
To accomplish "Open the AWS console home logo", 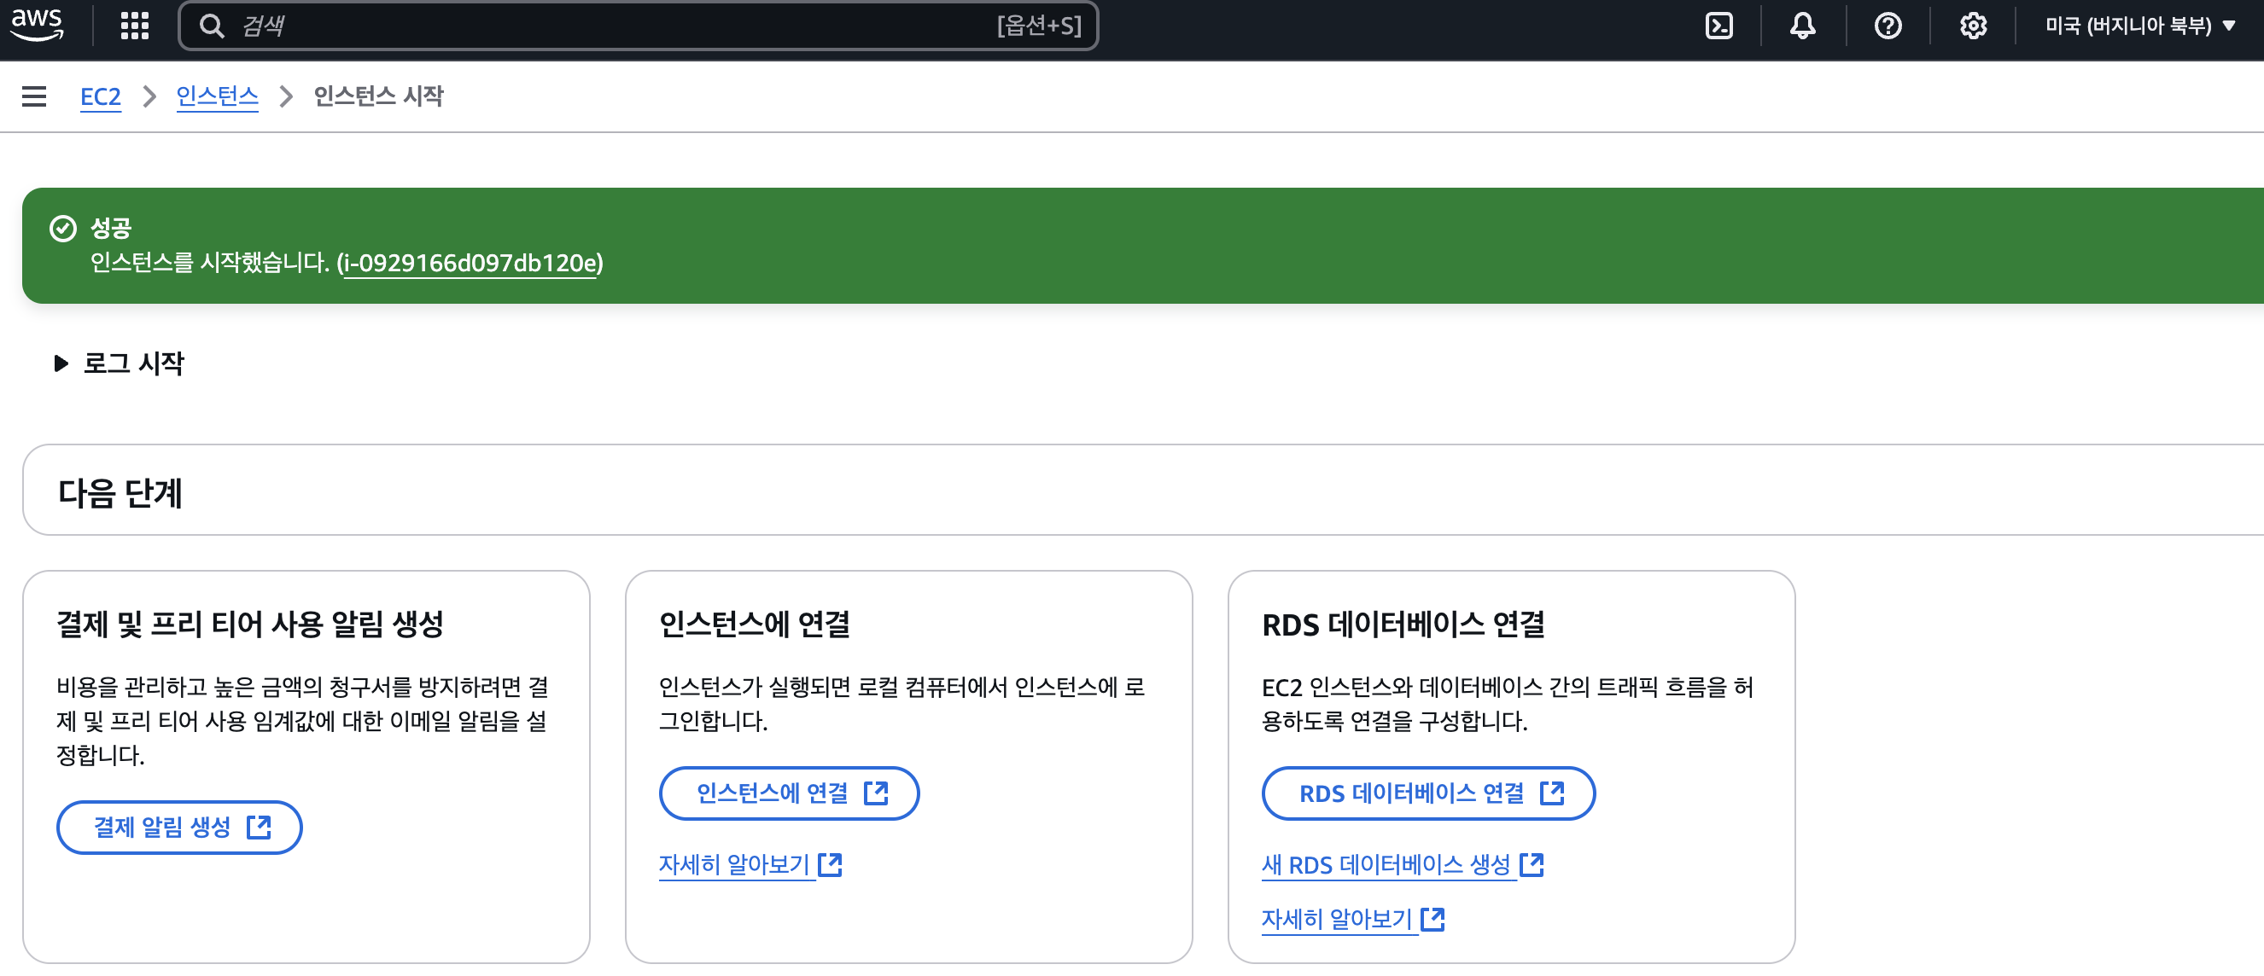I will click(37, 25).
